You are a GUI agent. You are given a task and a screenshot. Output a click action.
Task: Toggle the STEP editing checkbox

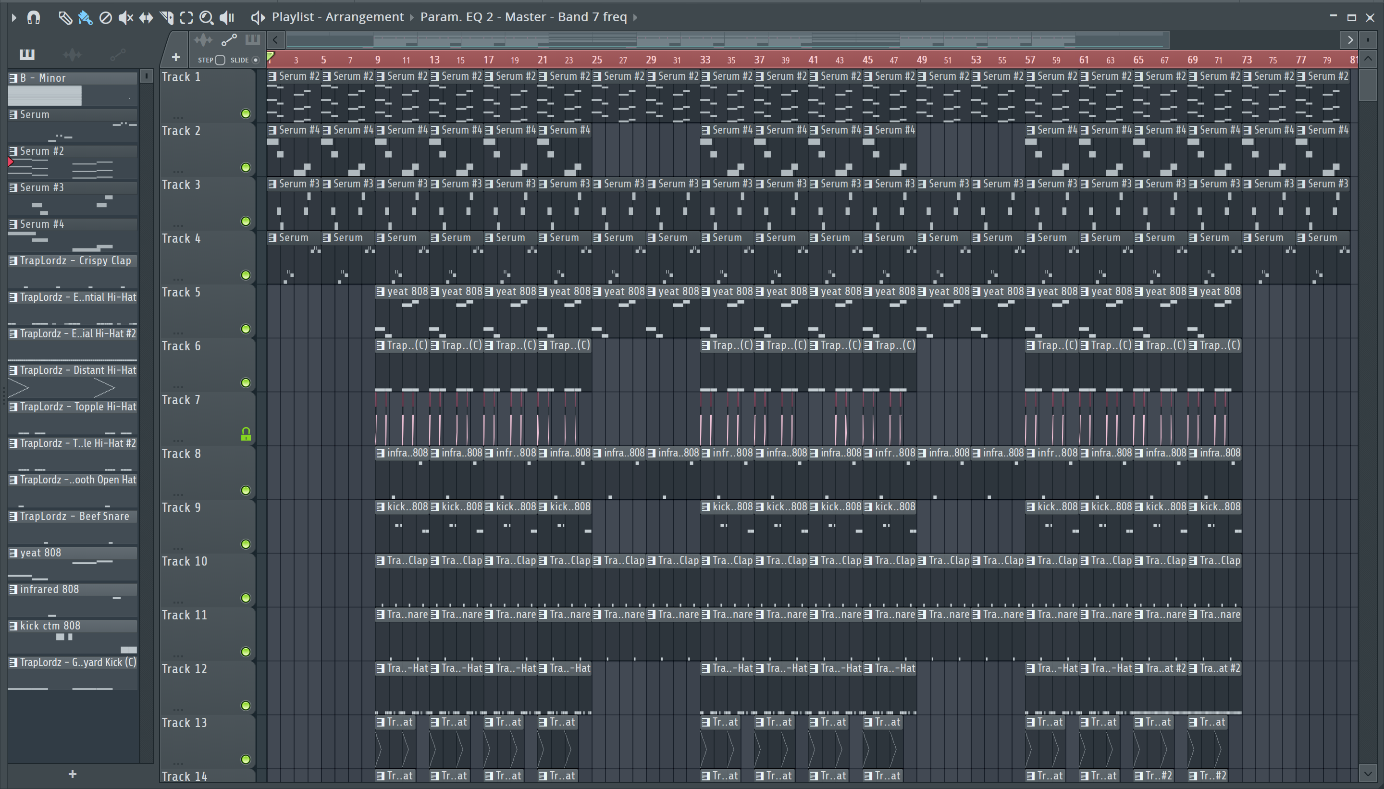tap(220, 60)
